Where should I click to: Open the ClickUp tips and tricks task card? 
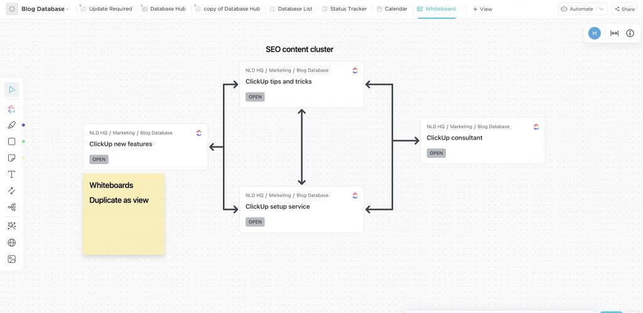click(x=301, y=84)
